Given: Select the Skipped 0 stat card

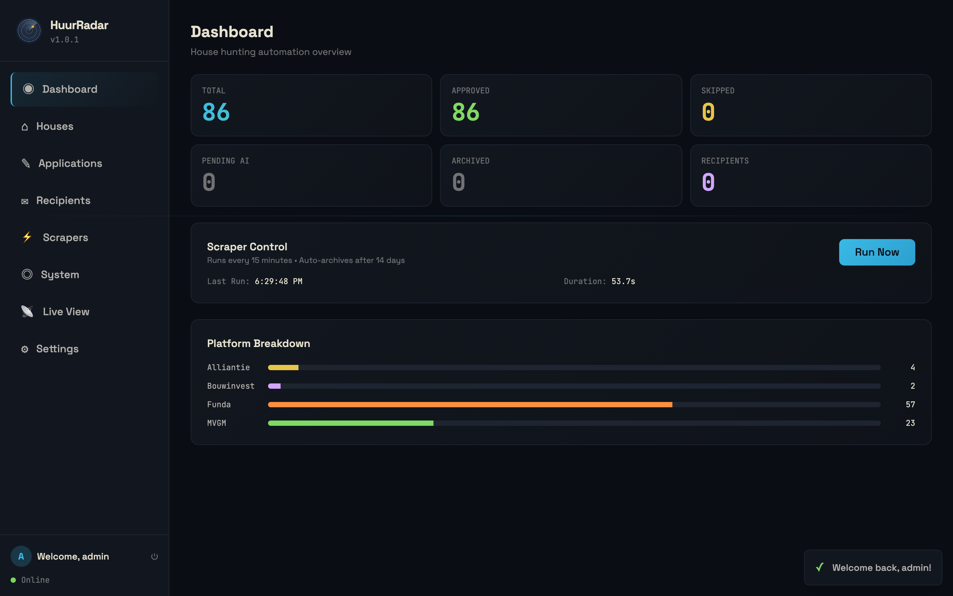Looking at the screenshot, I should 810,105.
